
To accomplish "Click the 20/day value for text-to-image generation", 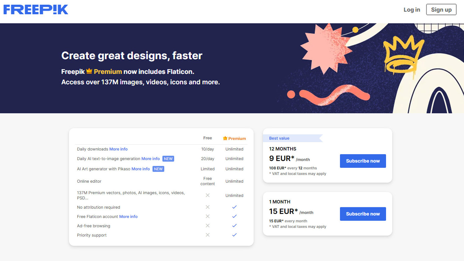I will (x=208, y=159).
